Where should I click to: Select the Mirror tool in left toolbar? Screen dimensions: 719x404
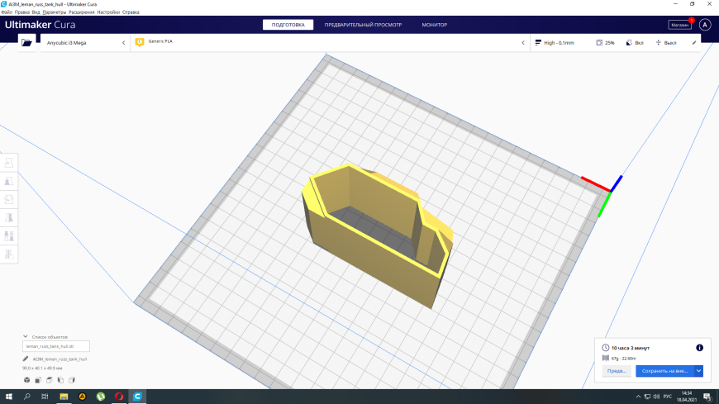click(9, 218)
